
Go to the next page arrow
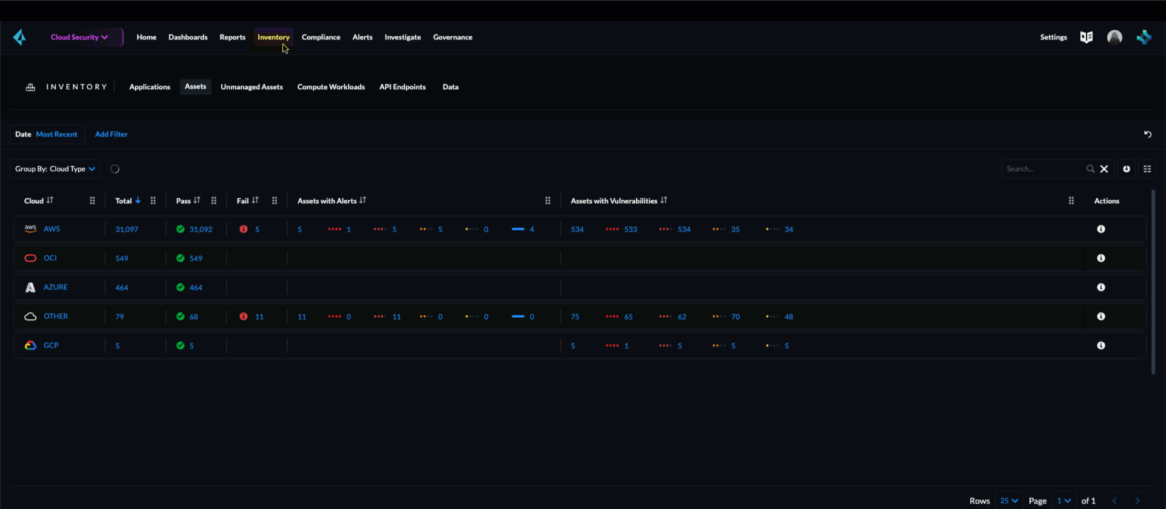pos(1137,501)
